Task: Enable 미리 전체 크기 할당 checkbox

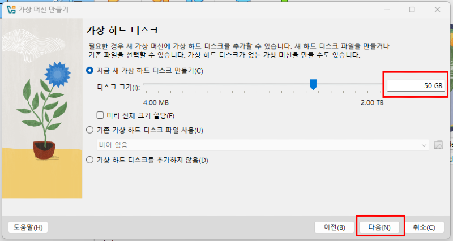Action: tap(100, 115)
